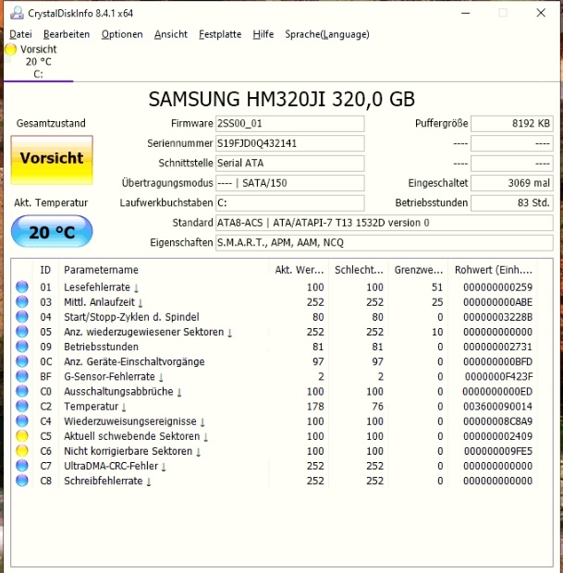Click worst value 76 for Temperatur
The image size is (563, 573).
click(378, 406)
